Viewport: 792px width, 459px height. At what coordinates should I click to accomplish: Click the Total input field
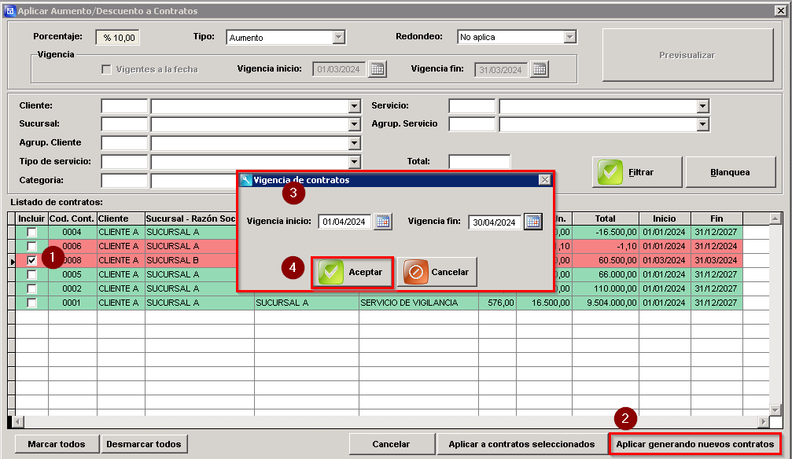pyautogui.click(x=479, y=162)
